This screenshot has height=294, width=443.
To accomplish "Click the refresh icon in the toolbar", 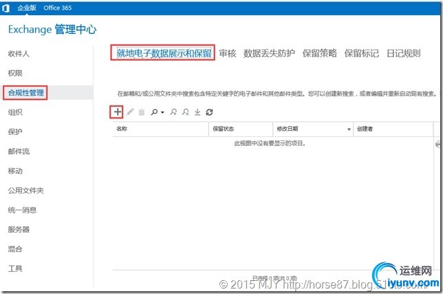I will [209, 112].
